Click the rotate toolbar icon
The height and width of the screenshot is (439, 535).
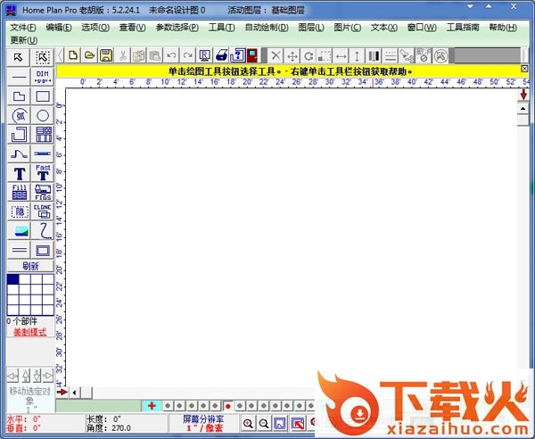pyautogui.click(x=309, y=55)
